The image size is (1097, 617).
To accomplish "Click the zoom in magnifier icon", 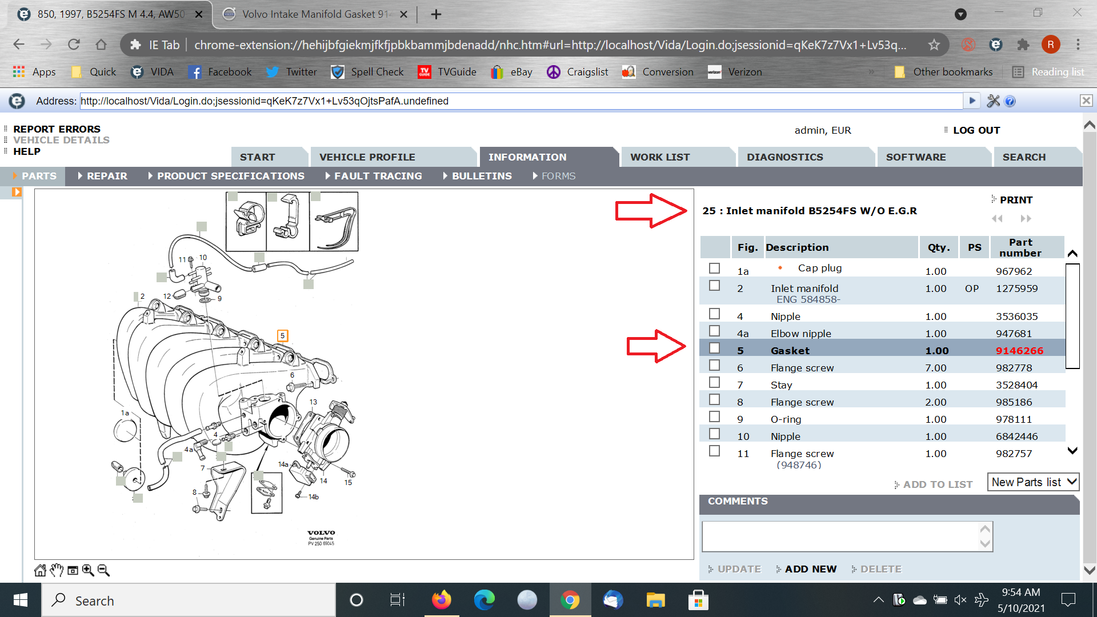I will [88, 570].
